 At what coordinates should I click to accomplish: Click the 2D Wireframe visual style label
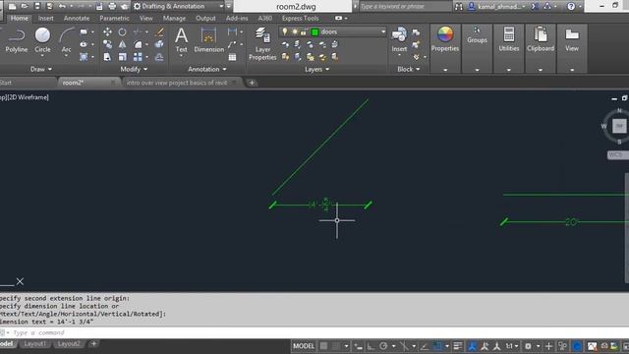tap(29, 97)
